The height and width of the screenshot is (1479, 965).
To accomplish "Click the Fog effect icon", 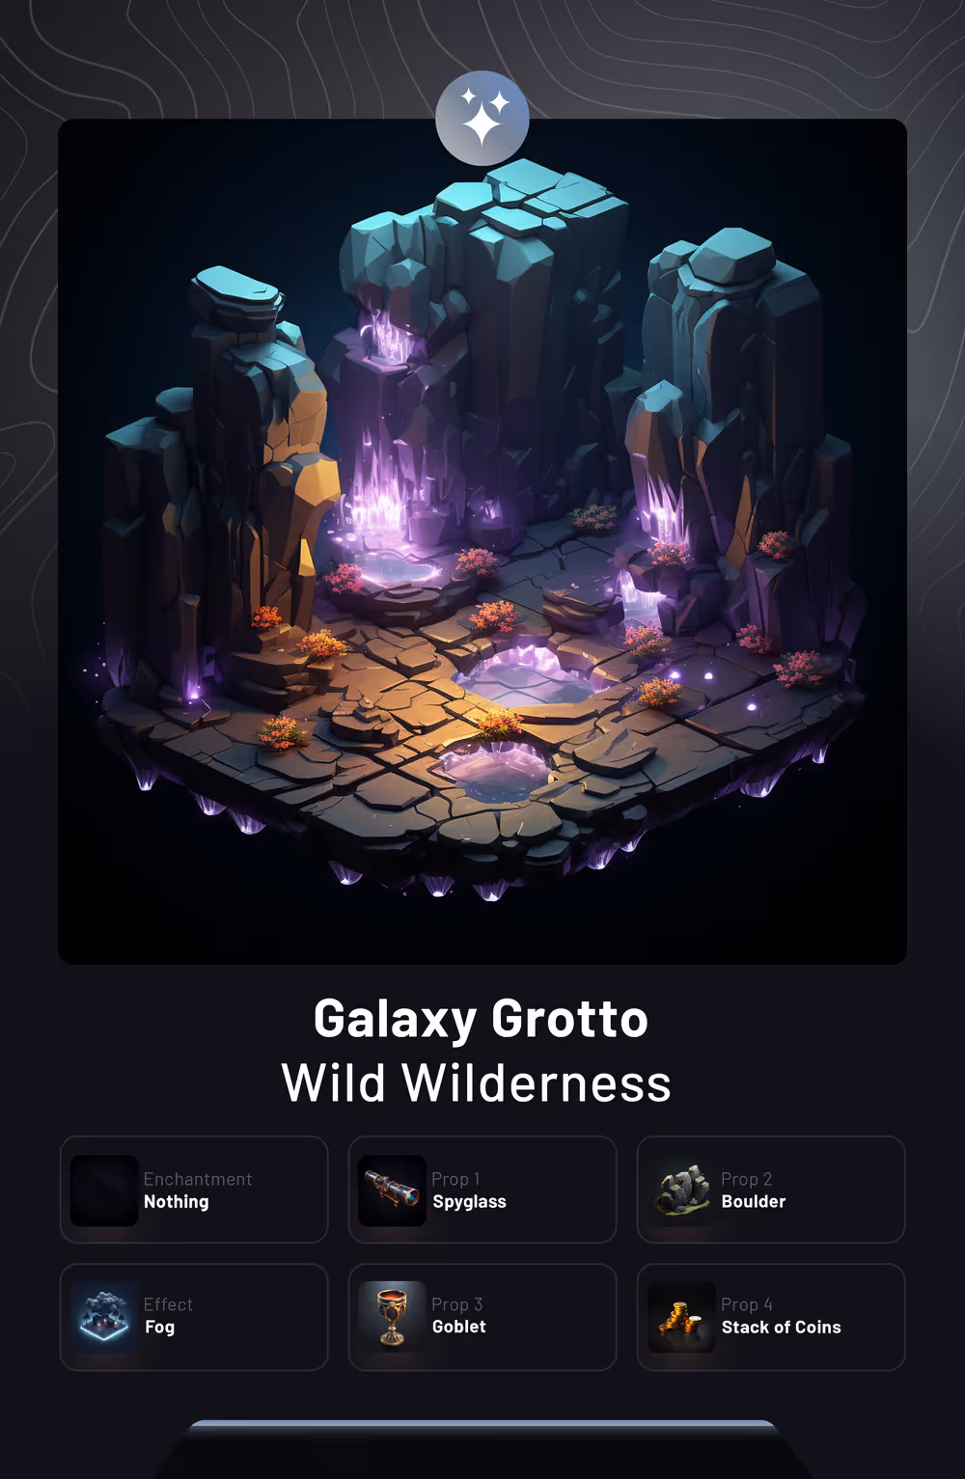I will 104,1316.
